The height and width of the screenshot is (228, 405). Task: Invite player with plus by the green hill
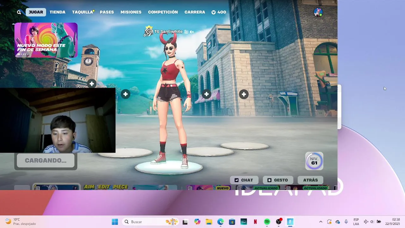click(126, 94)
